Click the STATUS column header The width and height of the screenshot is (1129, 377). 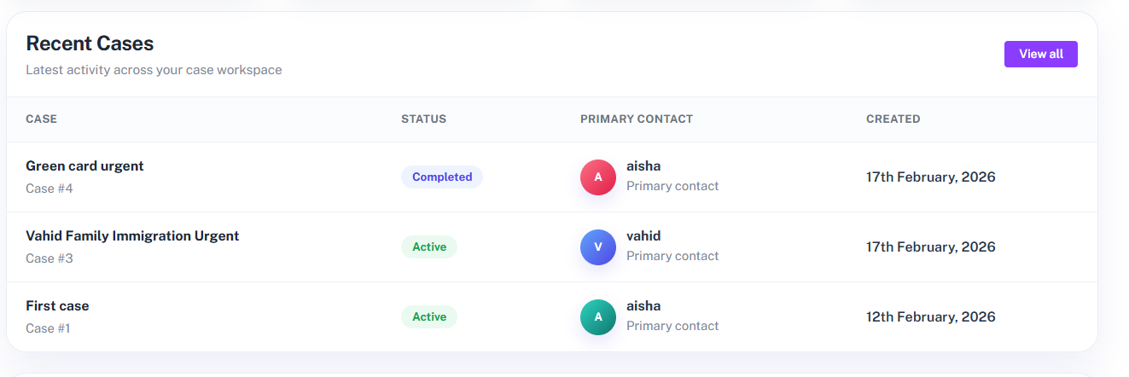pos(423,119)
